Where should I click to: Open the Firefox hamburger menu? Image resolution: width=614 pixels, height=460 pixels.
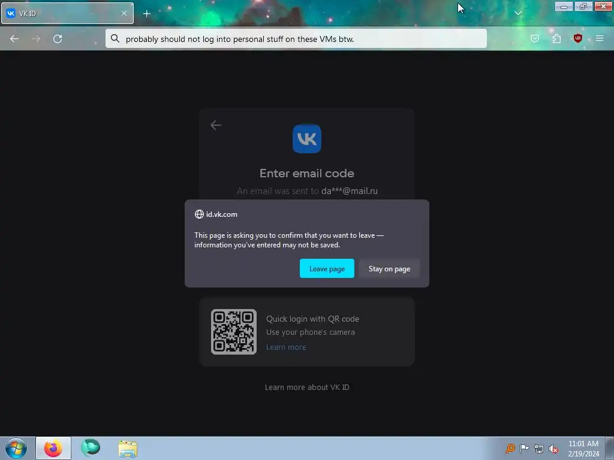pos(600,38)
